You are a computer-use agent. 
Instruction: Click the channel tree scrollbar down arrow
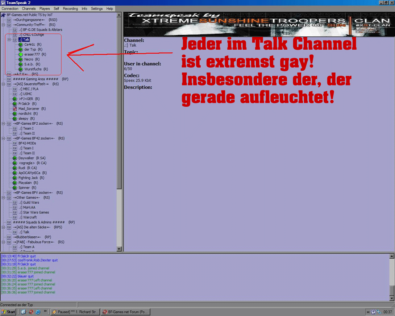(119, 249)
